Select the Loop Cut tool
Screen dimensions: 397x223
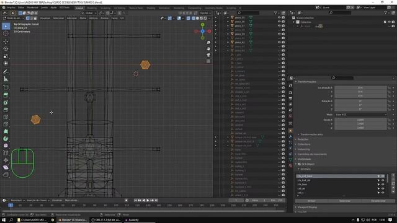pyautogui.click(x=6, y=117)
